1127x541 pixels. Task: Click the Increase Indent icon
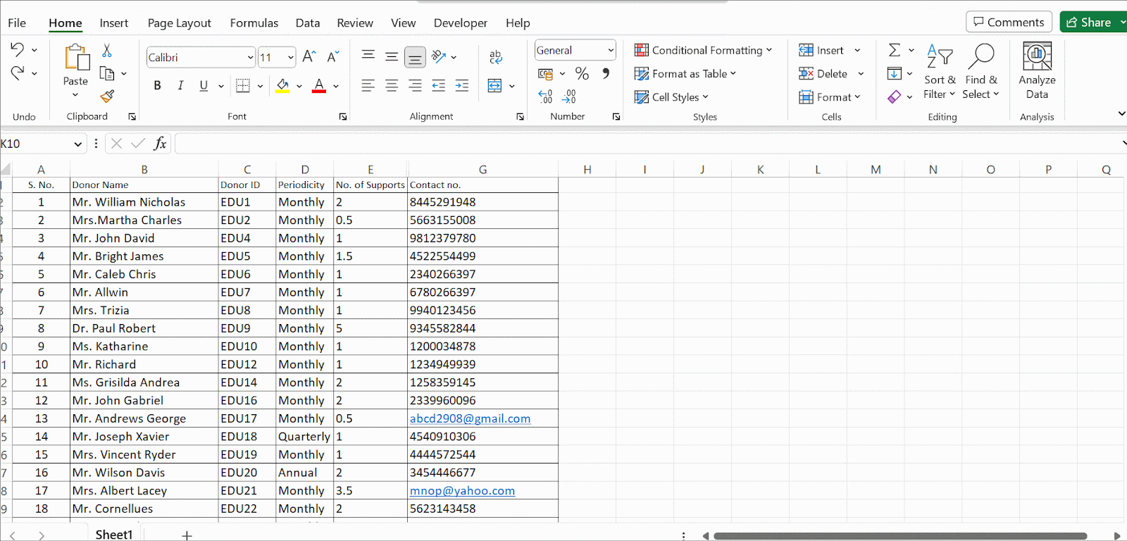click(462, 86)
